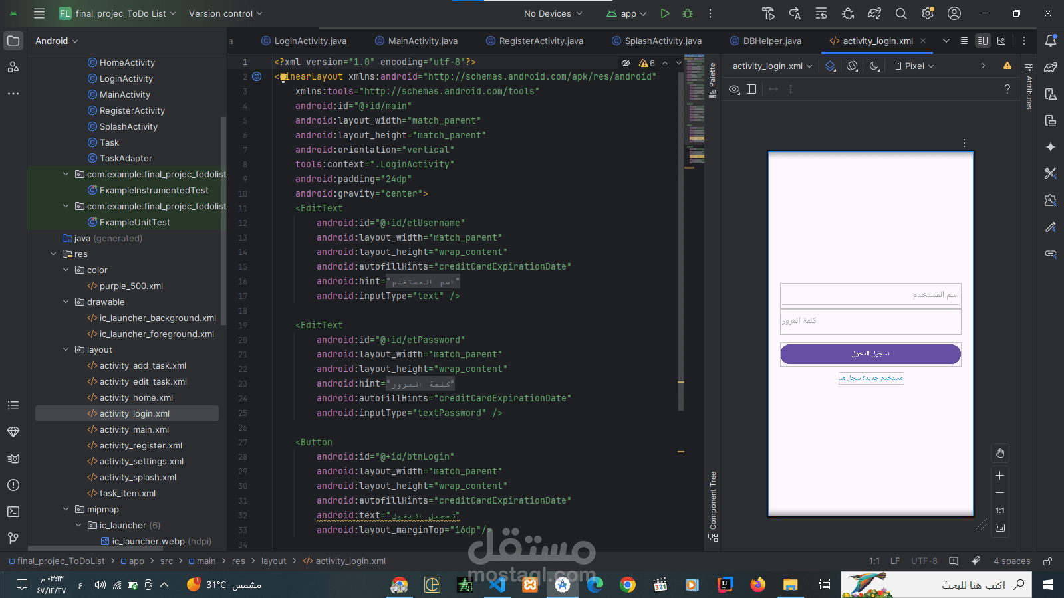Open the Resource Manager sidebar icon
1064x598 pixels.
point(13,67)
